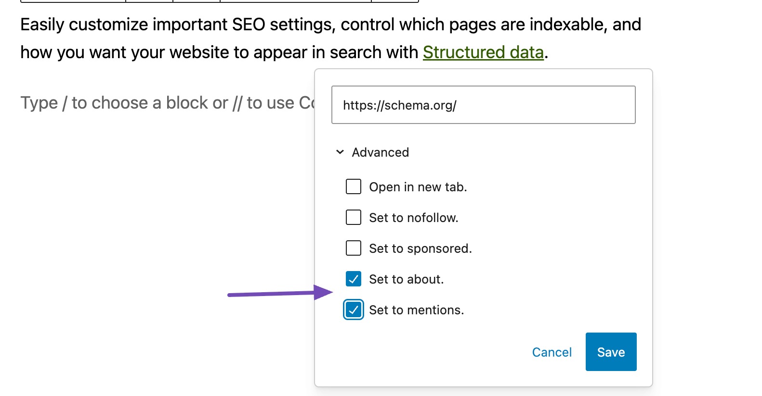
Task: Enable the Open in new tab checkbox
Action: click(x=354, y=186)
